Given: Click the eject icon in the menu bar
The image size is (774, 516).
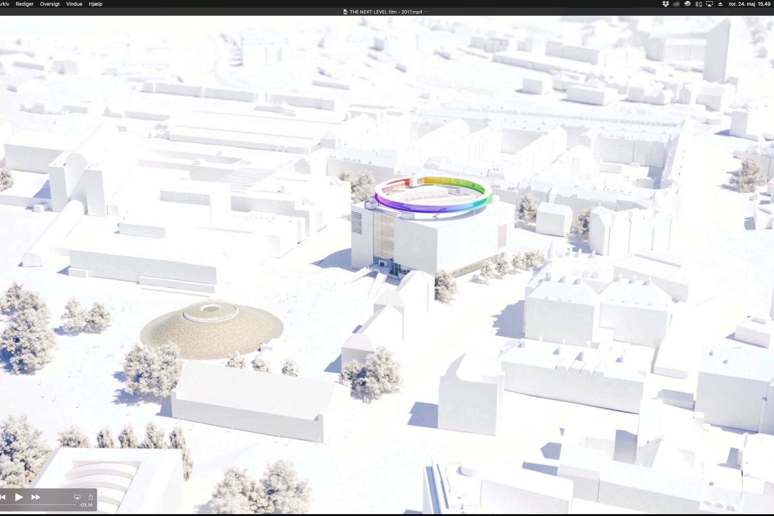Looking at the screenshot, I should pos(720,4).
